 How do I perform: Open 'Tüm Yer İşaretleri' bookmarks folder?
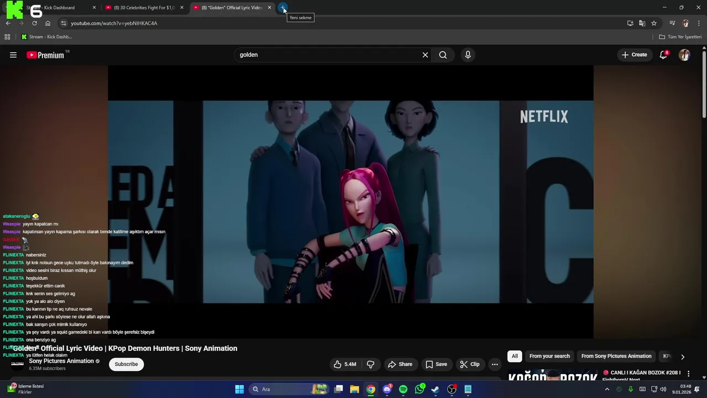coord(680,37)
